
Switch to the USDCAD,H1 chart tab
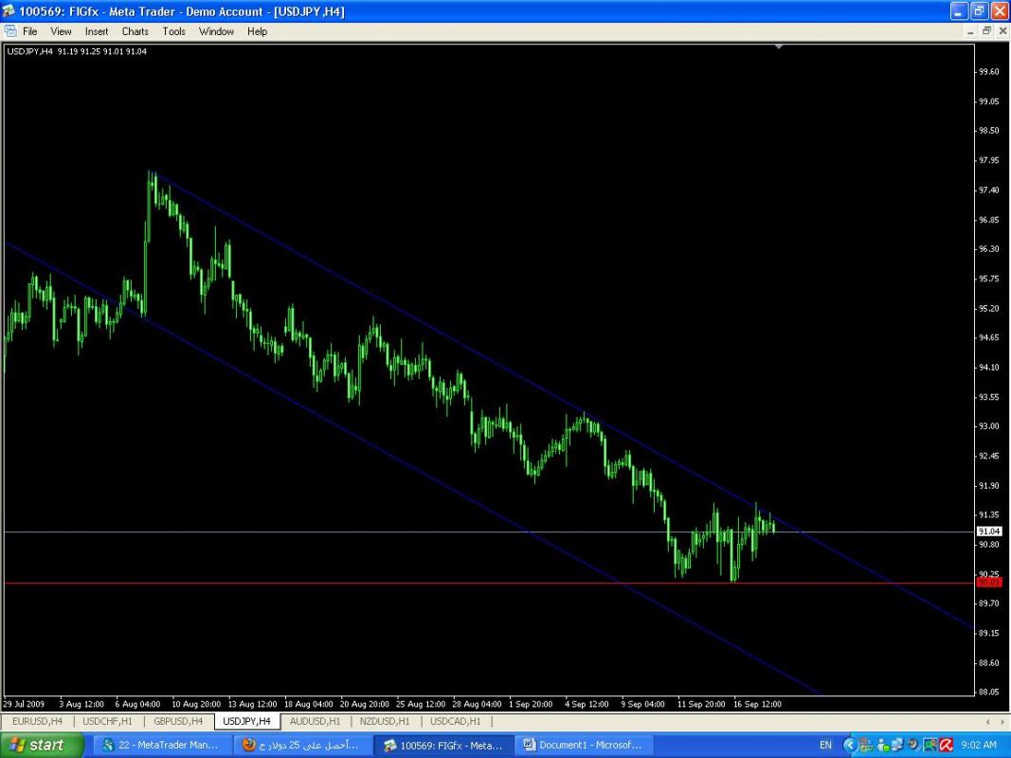pos(455,721)
